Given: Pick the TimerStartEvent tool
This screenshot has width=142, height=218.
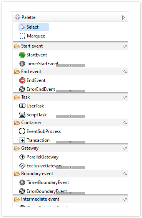Looking at the screenshot, I should pos(39,64).
